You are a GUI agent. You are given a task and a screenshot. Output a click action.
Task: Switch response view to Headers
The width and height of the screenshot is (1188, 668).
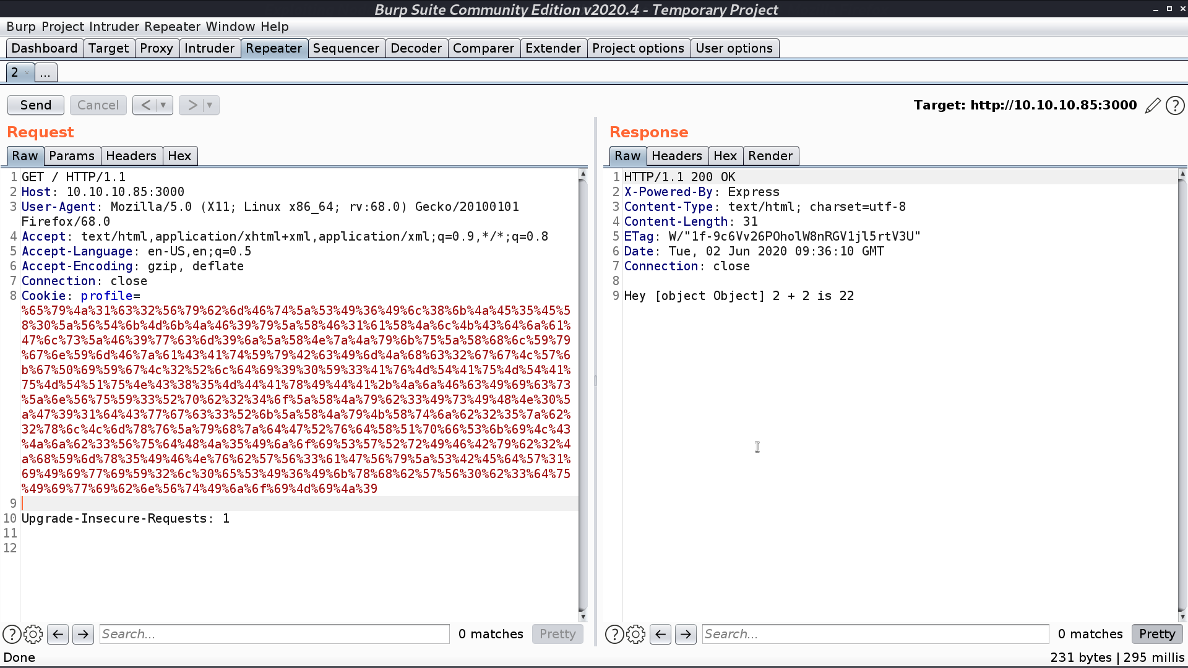[677, 156]
